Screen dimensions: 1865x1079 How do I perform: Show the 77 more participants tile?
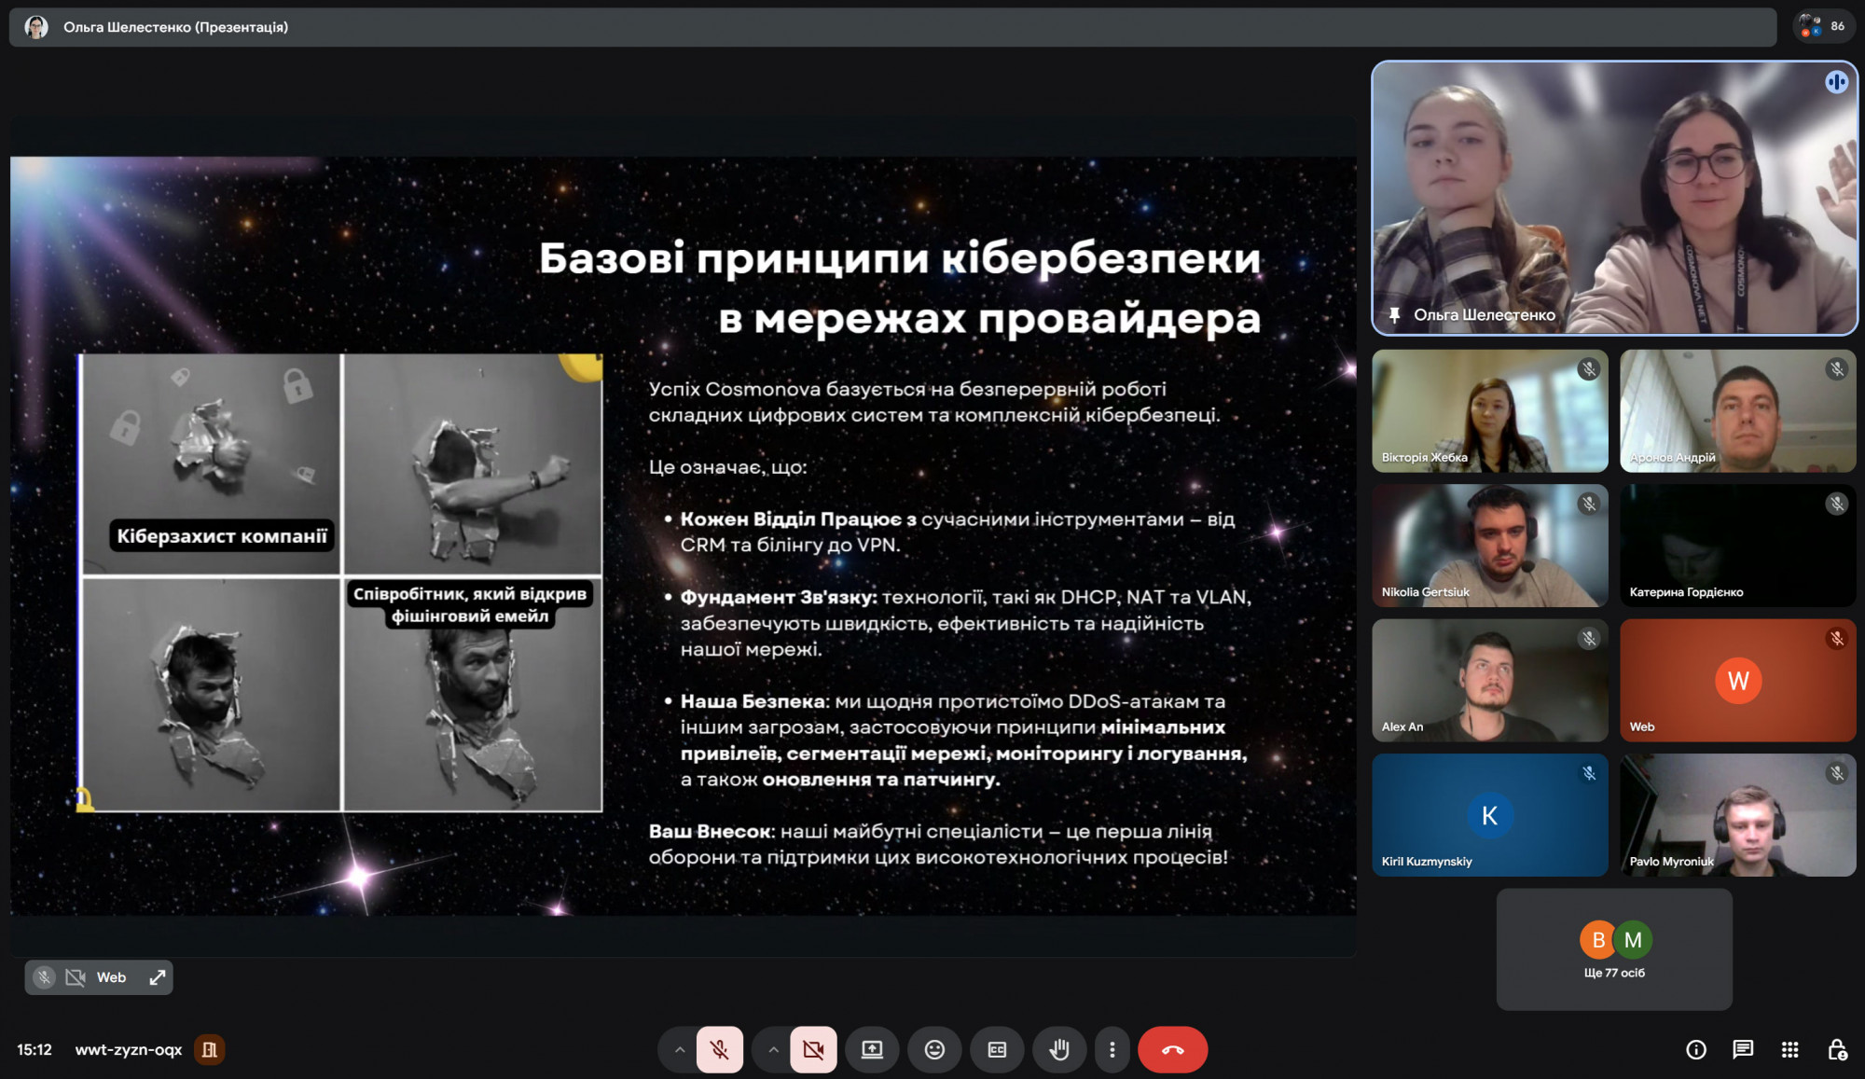tap(1614, 949)
